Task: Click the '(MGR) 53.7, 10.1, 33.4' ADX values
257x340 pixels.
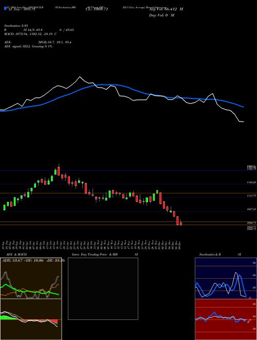Action: pos(54,42)
